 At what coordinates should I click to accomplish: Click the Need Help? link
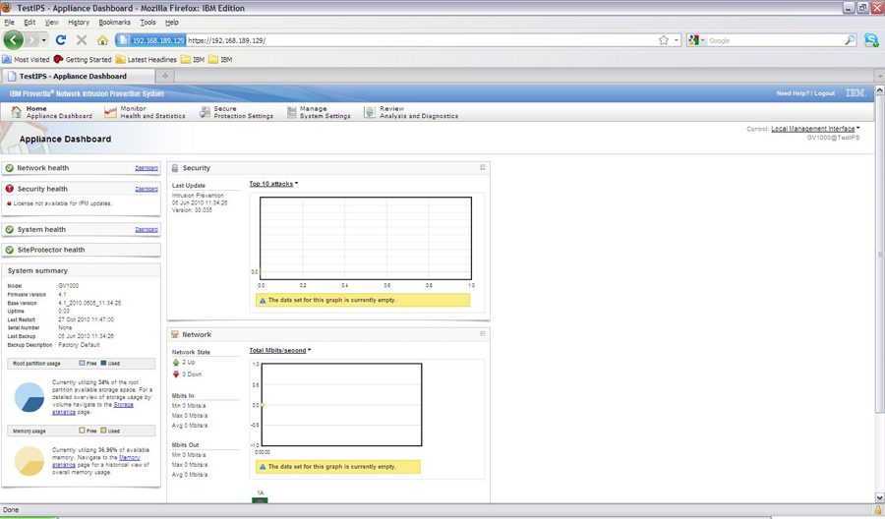tap(793, 93)
